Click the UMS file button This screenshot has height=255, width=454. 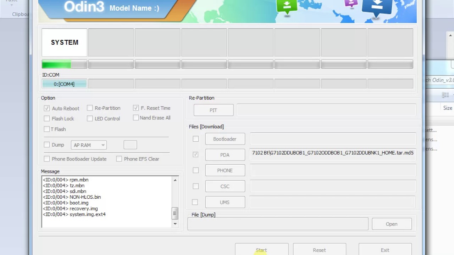[225, 202]
